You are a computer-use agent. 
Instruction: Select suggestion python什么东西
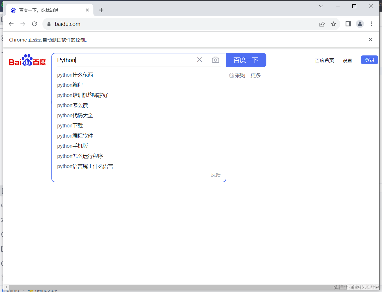click(75, 75)
